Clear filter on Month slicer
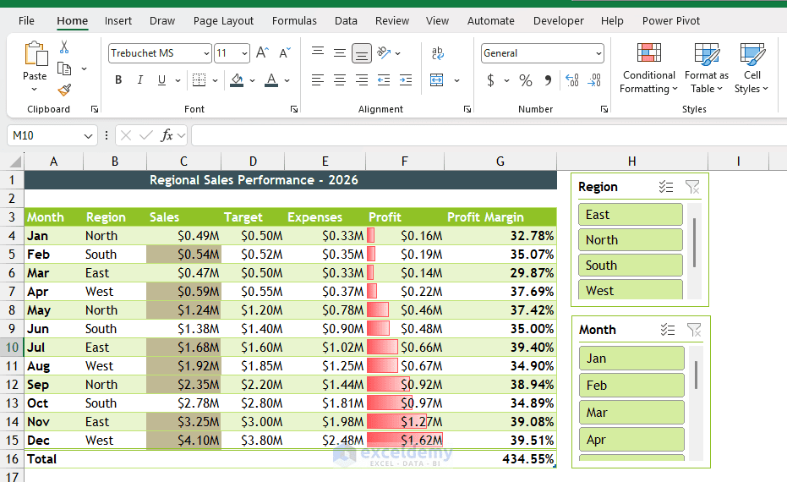This screenshot has width=787, height=482. 694,330
